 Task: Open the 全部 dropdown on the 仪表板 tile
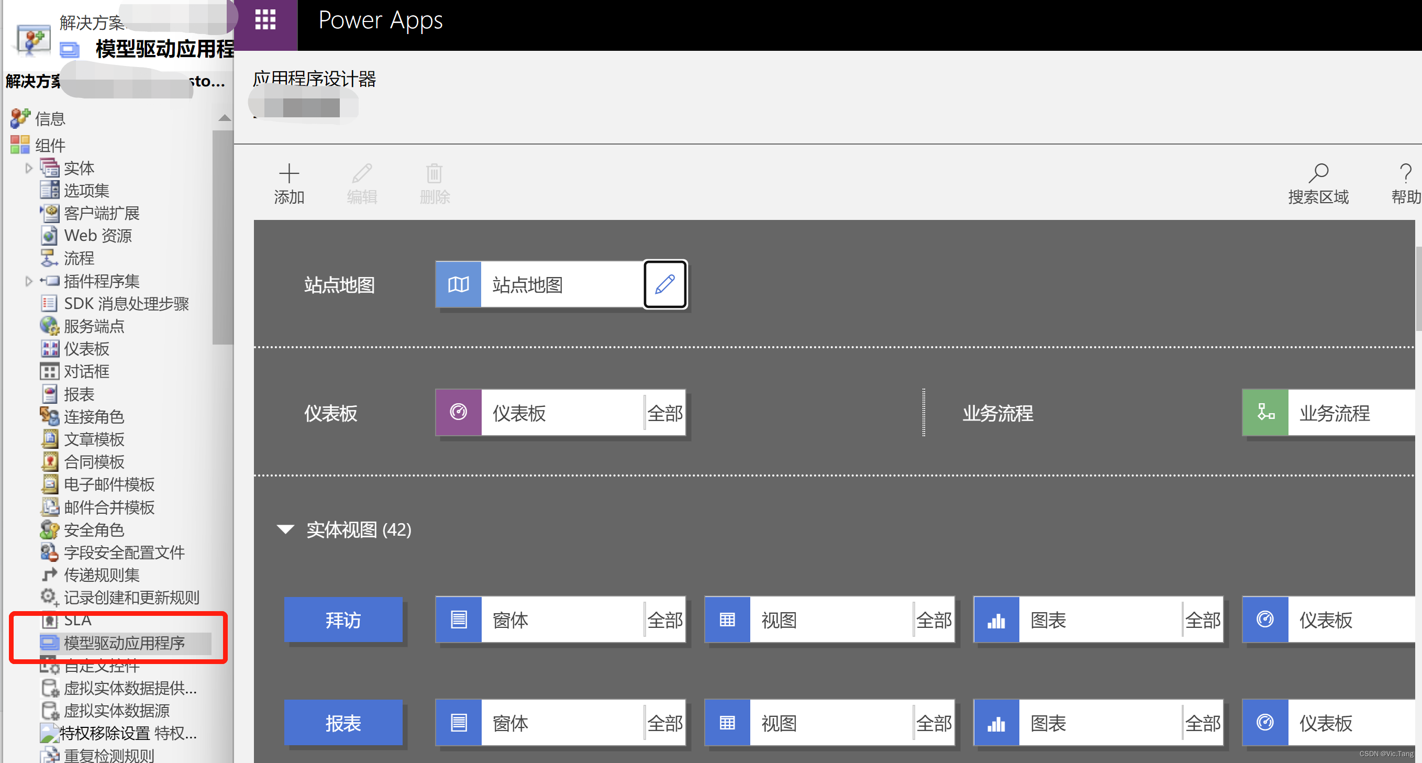[664, 413]
